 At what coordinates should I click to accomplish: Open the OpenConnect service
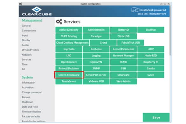click(69, 62)
